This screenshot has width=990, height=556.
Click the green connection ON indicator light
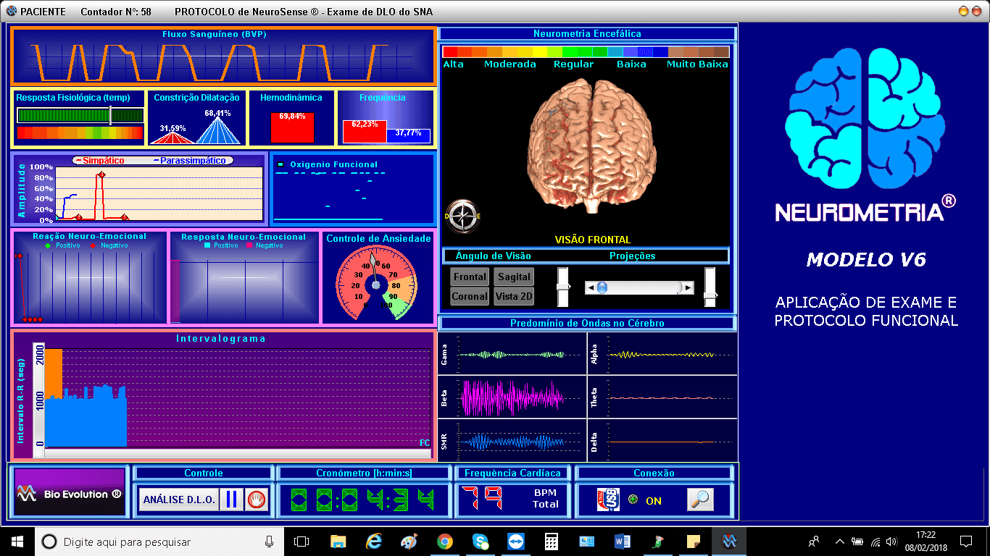point(633,500)
